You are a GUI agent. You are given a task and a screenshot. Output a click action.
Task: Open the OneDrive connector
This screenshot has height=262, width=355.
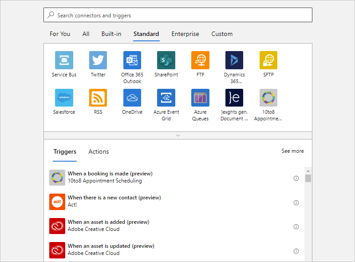coord(132,98)
